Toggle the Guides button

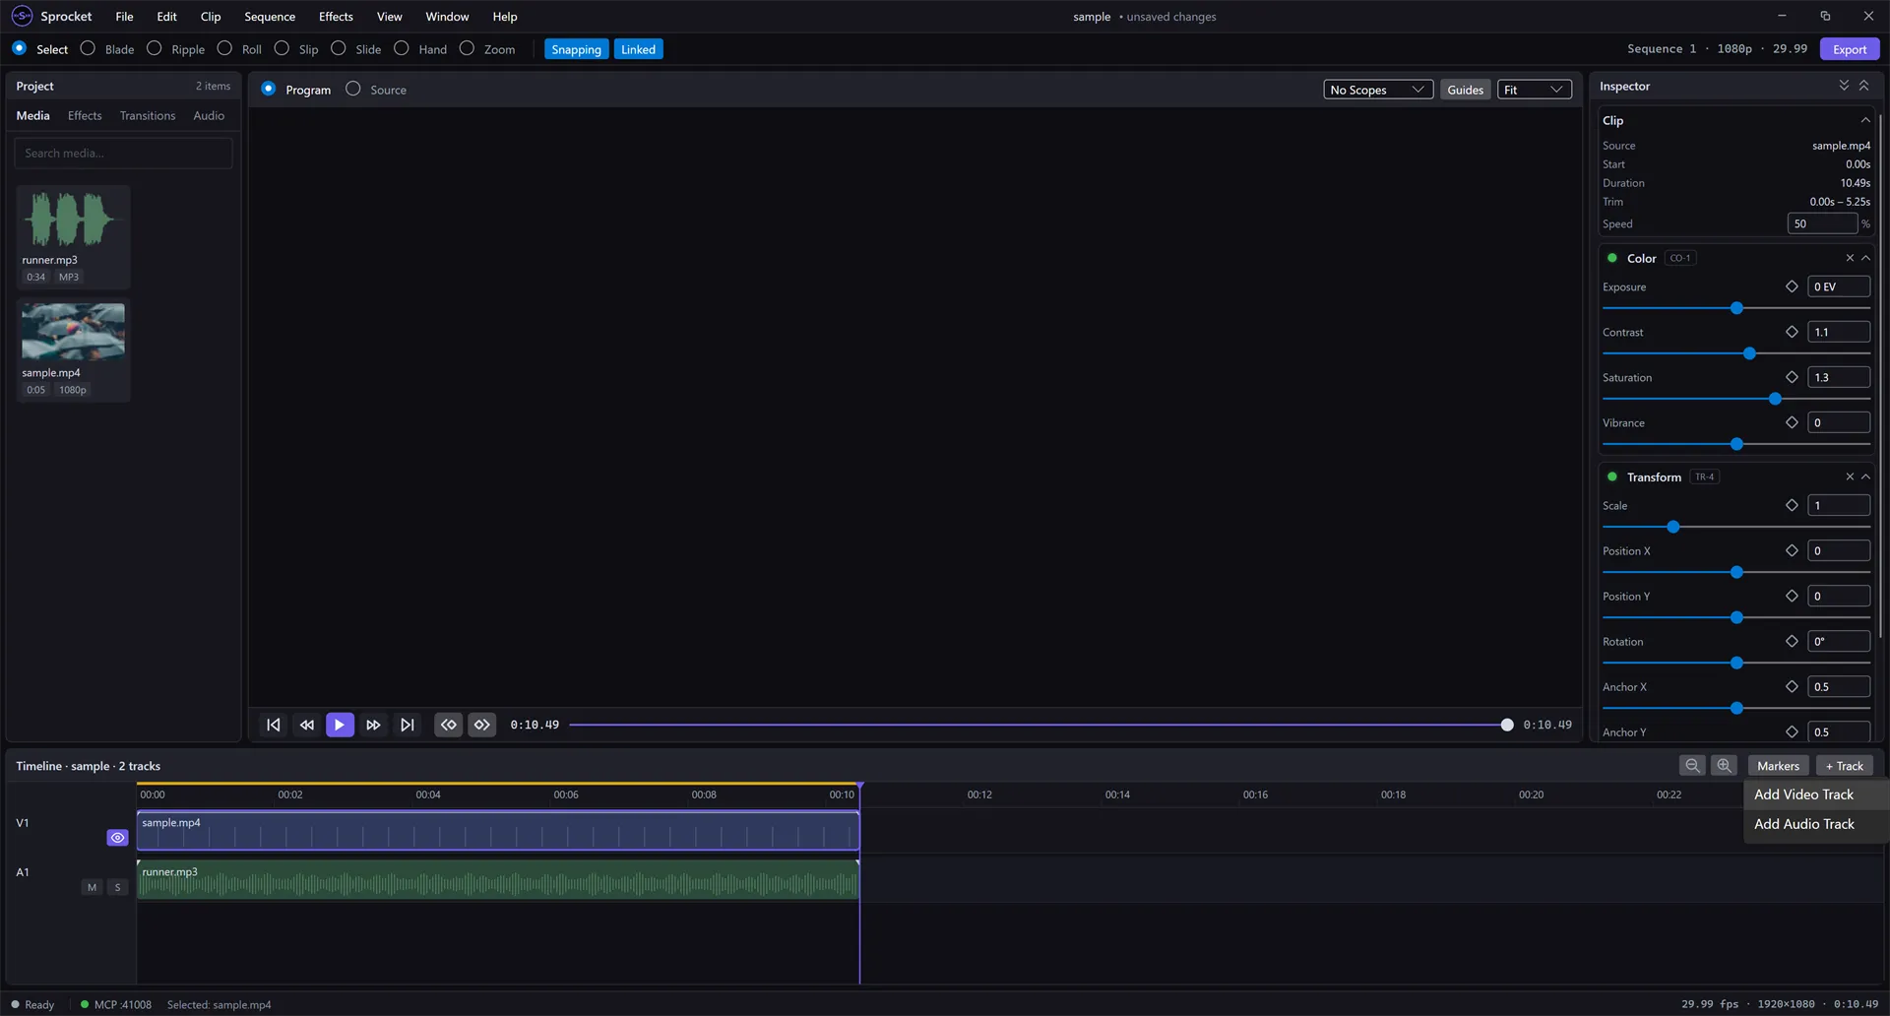pos(1465,90)
